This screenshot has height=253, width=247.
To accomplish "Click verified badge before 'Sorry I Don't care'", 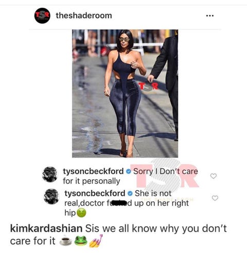I will (x=128, y=171).
